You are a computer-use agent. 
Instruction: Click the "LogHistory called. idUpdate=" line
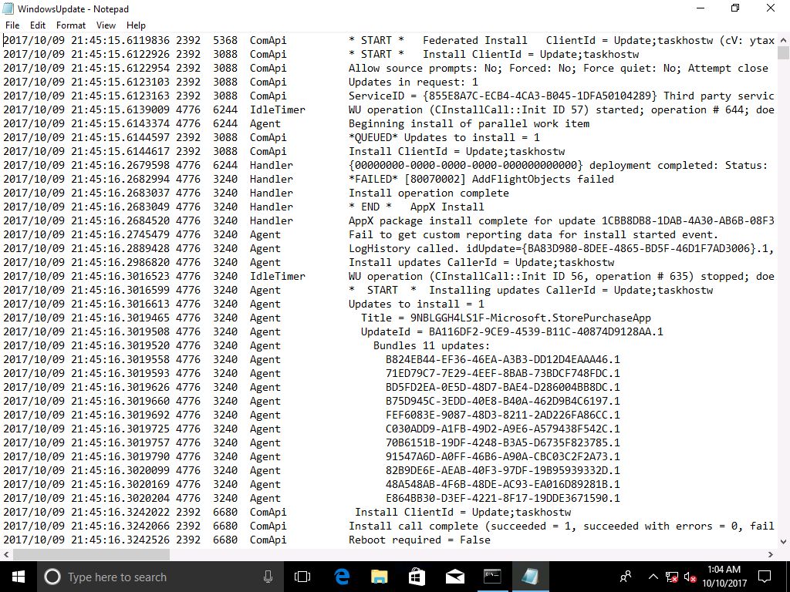561,249
